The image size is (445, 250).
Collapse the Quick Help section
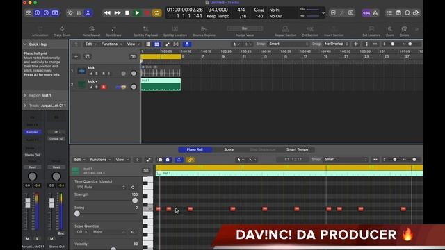pyautogui.click(x=25, y=44)
